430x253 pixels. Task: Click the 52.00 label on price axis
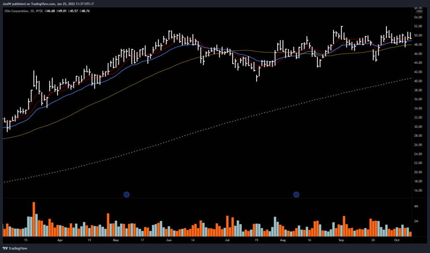[419, 26]
